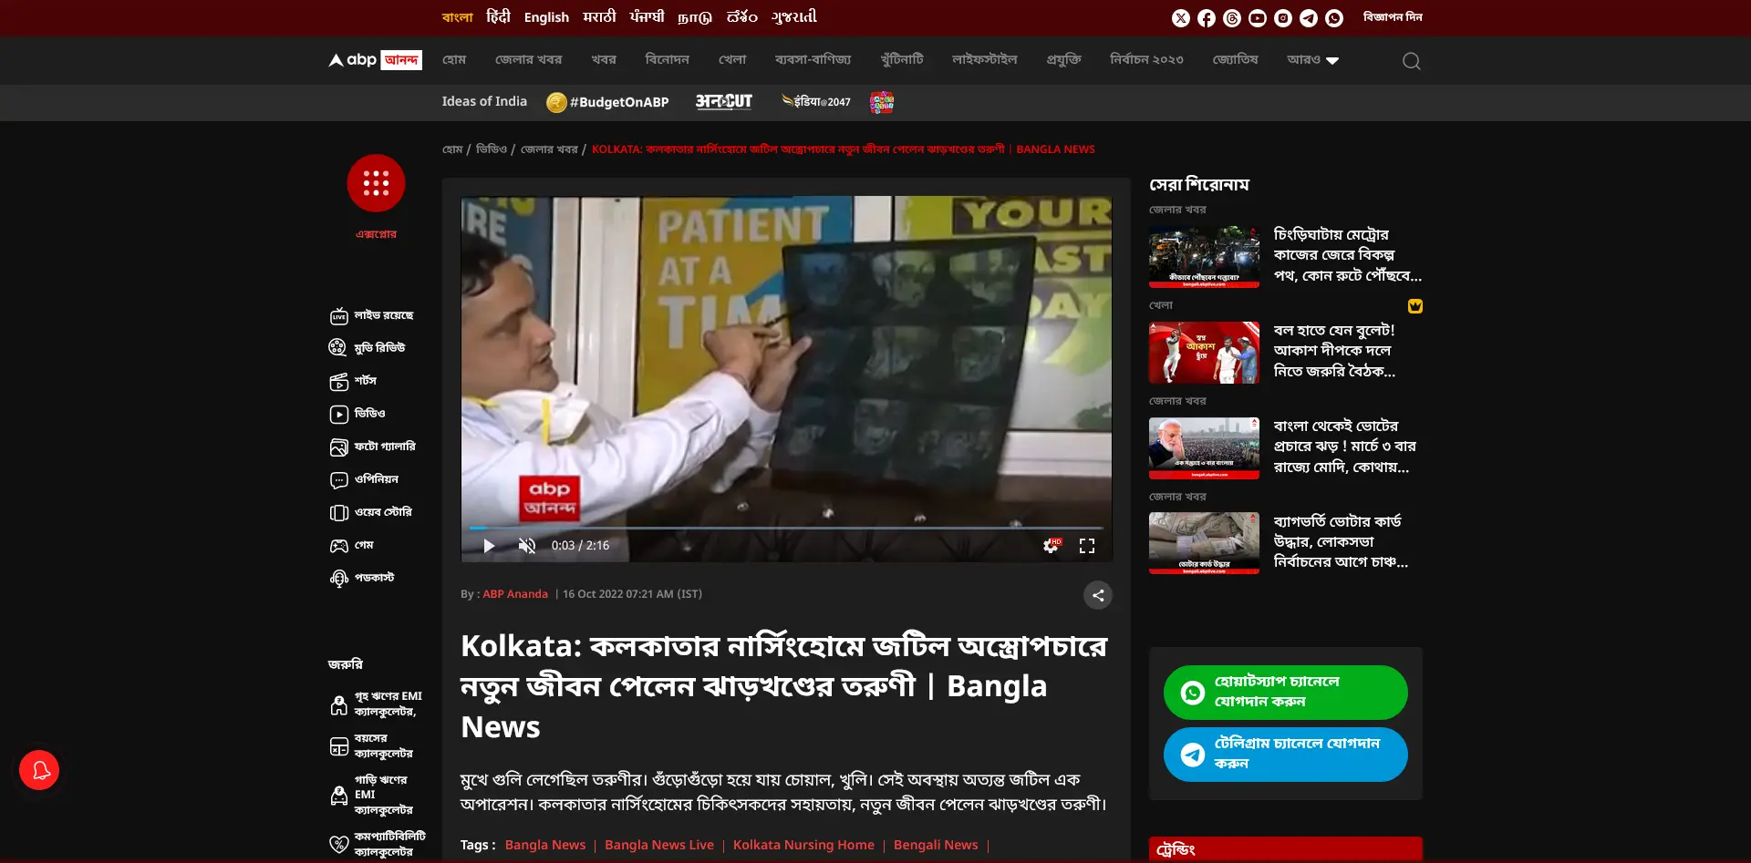
Task: Click the Kolkata Nursing Home tag
Action: [x=803, y=846]
